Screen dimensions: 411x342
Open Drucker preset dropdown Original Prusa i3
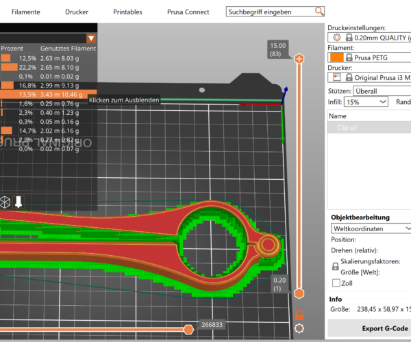tap(369, 78)
